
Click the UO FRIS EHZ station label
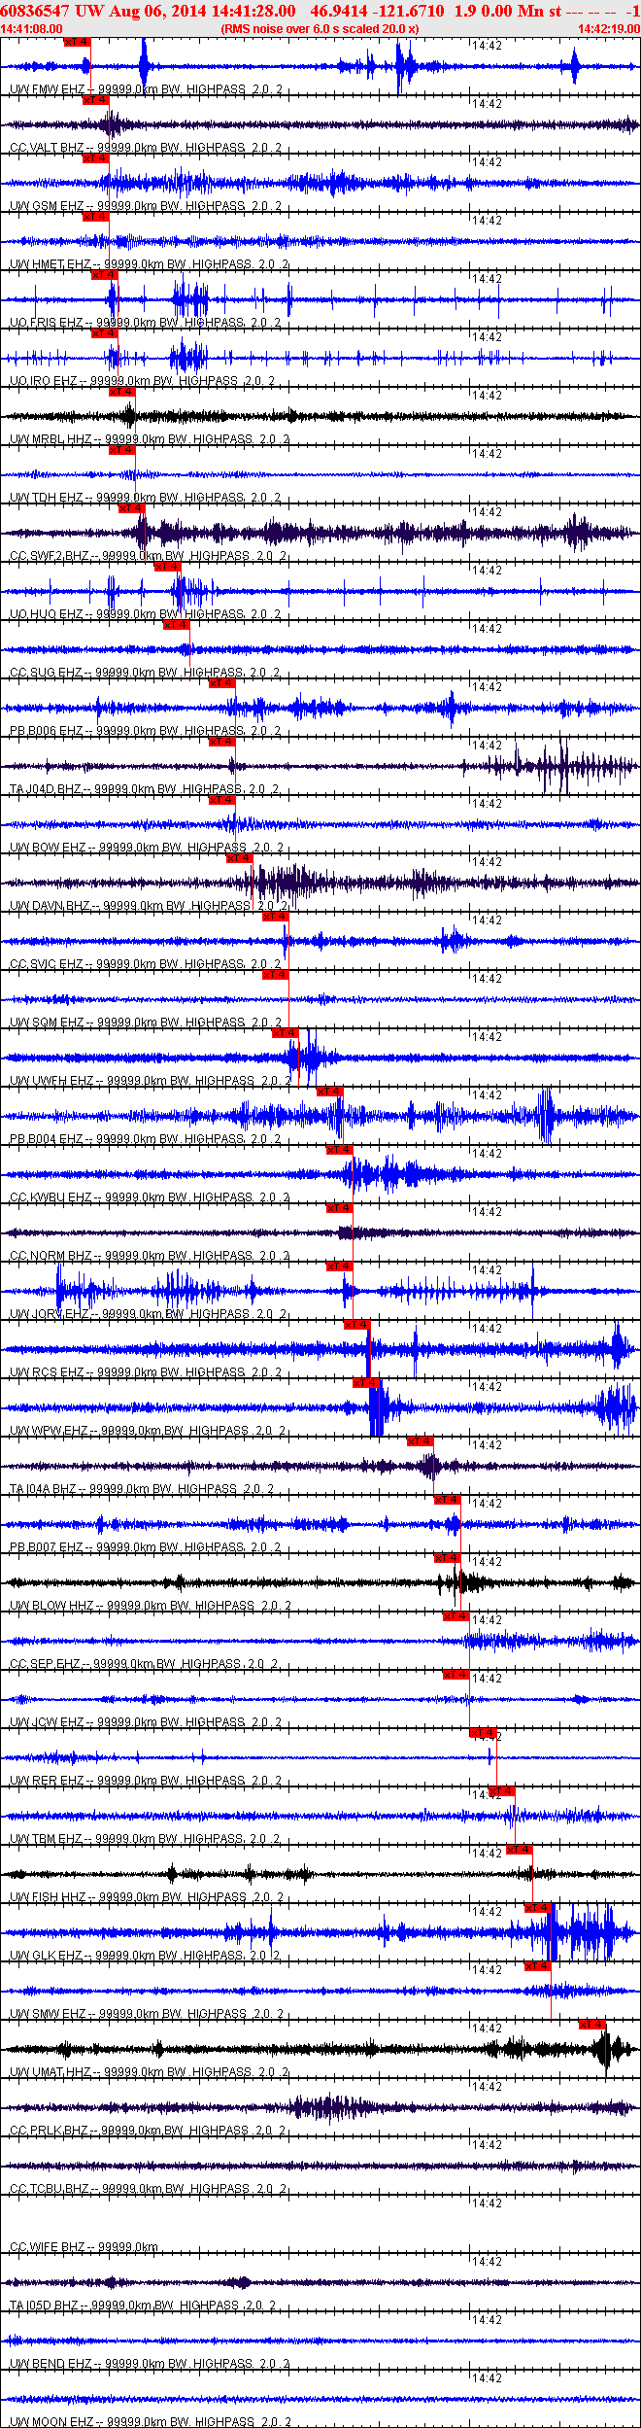coord(146,323)
